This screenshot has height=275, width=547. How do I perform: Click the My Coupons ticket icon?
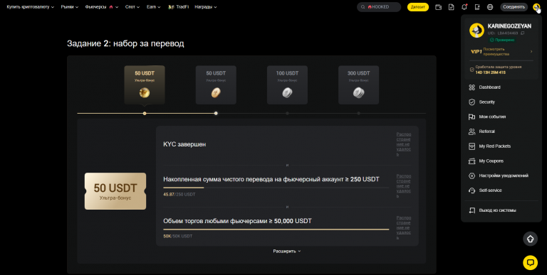[472, 161]
